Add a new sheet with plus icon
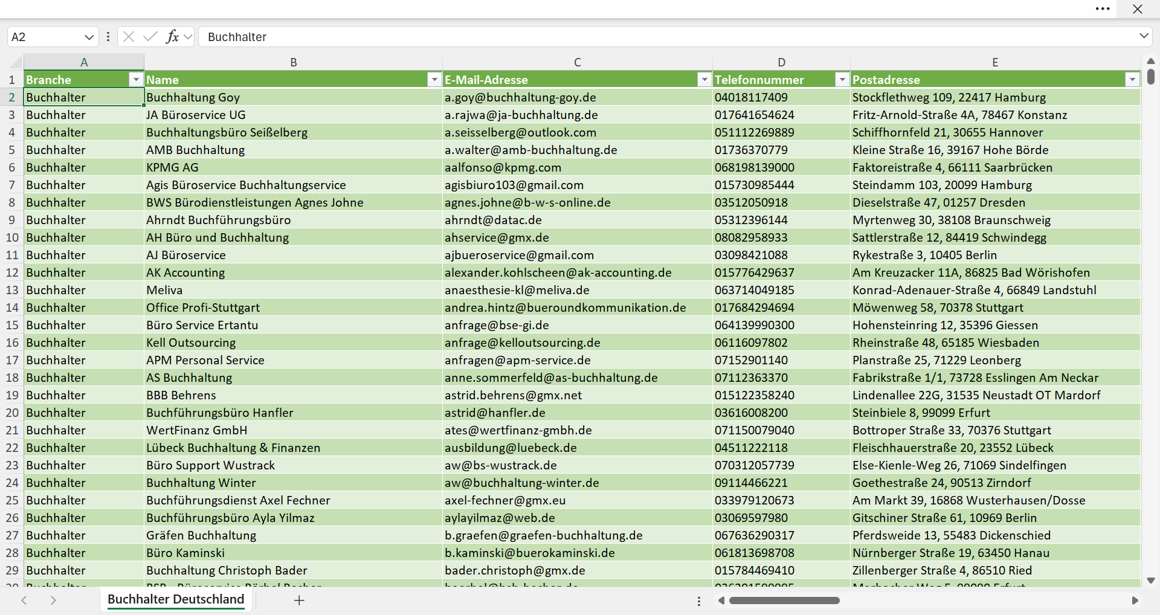The width and height of the screenshot is (1160, 615). [x=299, y=600]
